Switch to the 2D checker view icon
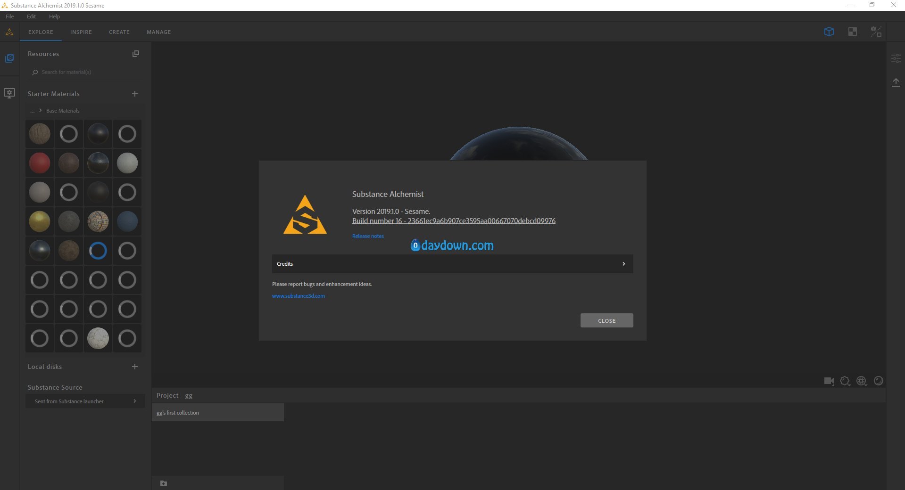This screenshot has width=905, height=490. 852,32
